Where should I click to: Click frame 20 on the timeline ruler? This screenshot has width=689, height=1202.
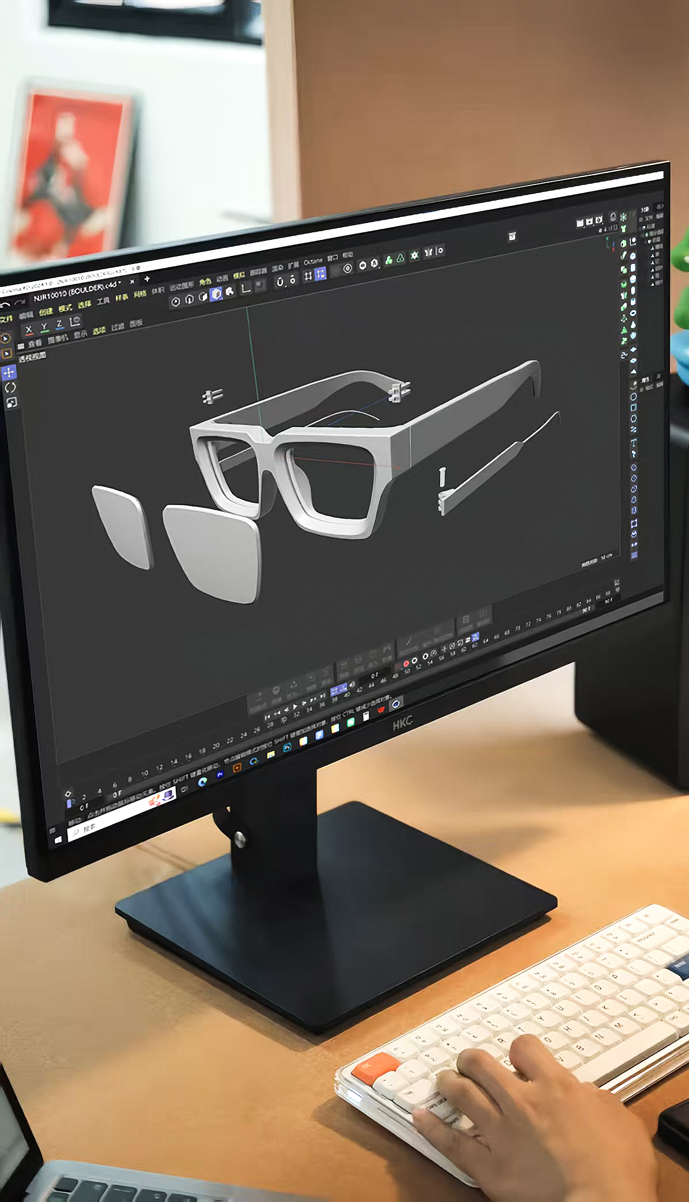(x=216, y=745)
